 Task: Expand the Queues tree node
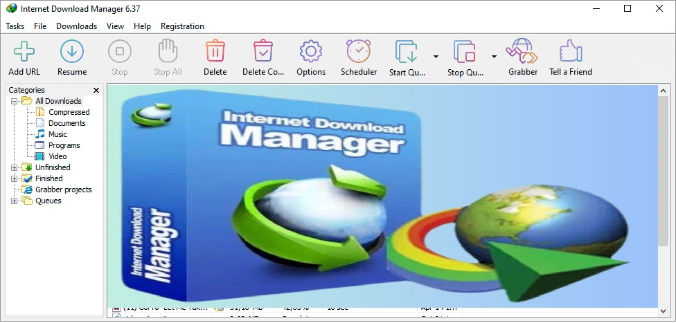coord(15,201)
